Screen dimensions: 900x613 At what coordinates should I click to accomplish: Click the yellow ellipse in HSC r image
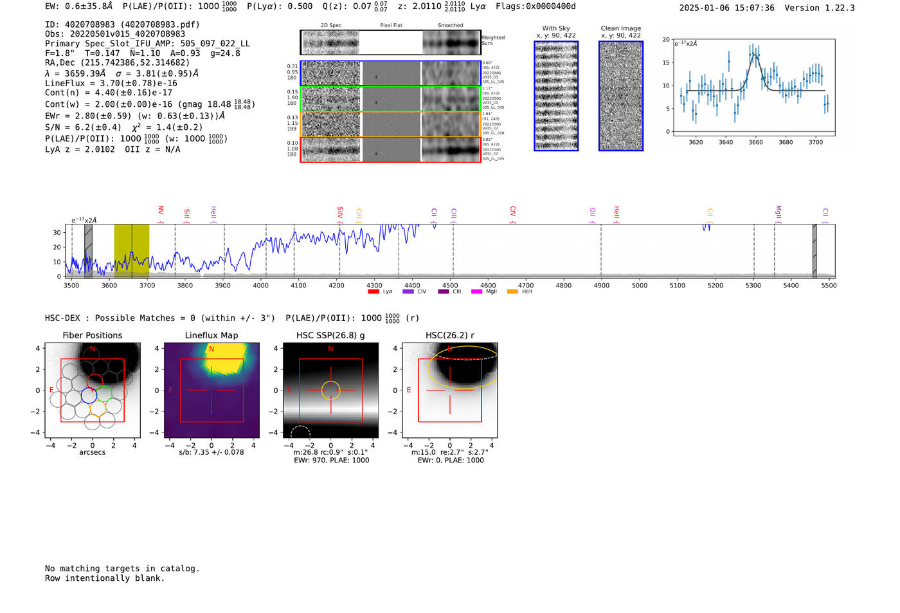tap(463, 367)
